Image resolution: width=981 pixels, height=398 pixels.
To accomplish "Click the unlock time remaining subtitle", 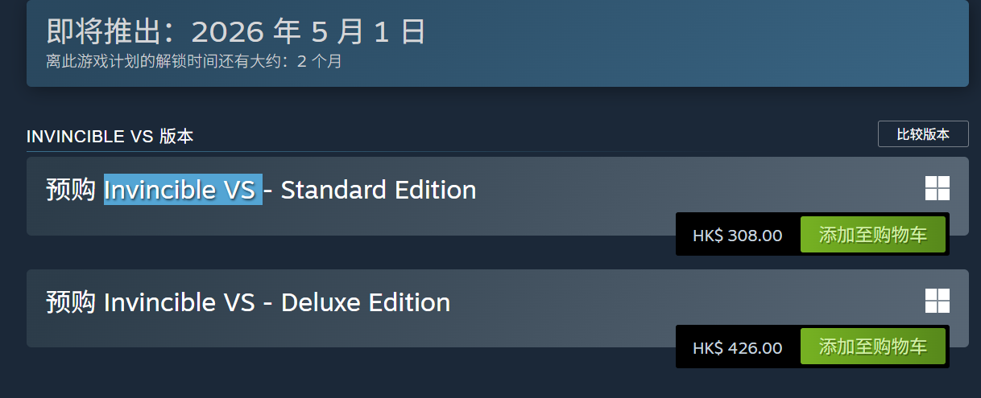I will click(x=193, y=61).
